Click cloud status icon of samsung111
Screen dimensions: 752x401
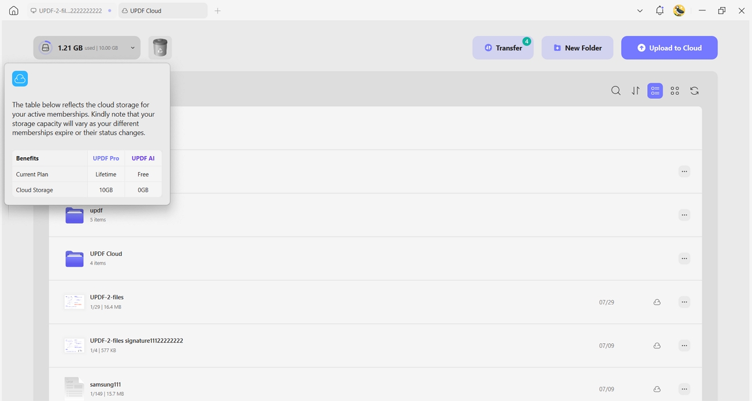[657, 389]
